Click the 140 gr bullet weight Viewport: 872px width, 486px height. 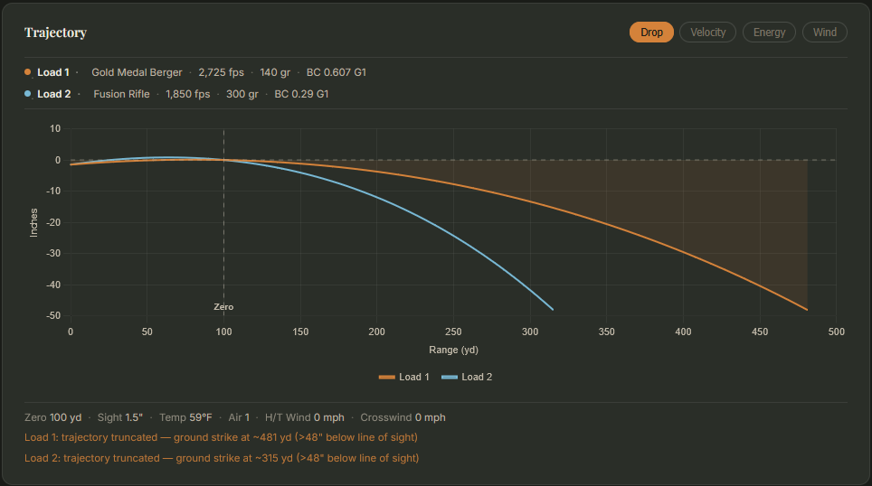pos(275,73)
